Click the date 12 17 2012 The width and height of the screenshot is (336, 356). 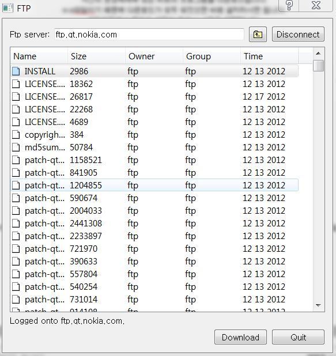coord(264,97)
